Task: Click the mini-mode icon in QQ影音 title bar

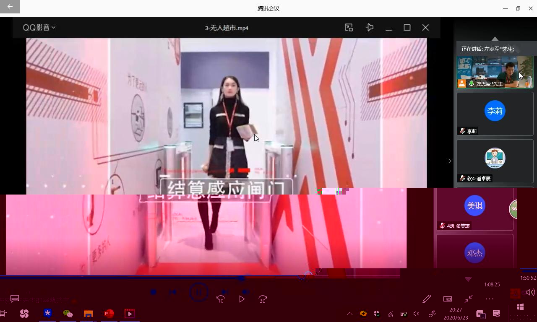Action: click(x=349, y=28)
